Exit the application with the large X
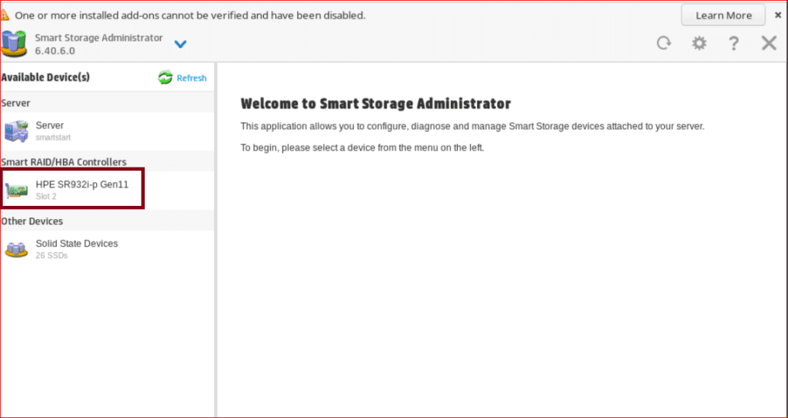 pos(769,43)
